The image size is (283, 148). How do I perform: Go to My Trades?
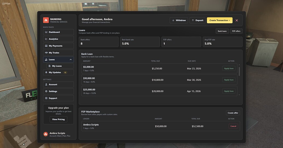point(58,53)
